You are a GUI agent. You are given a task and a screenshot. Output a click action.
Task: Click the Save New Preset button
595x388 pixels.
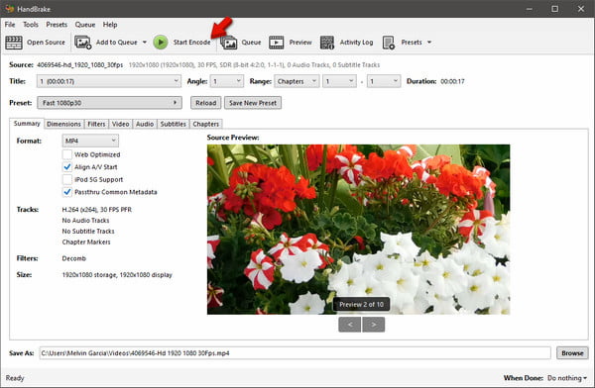tap(253, 103)
